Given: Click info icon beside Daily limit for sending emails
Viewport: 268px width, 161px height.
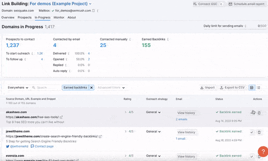Looking at the screenshot, I should (245, 26).
